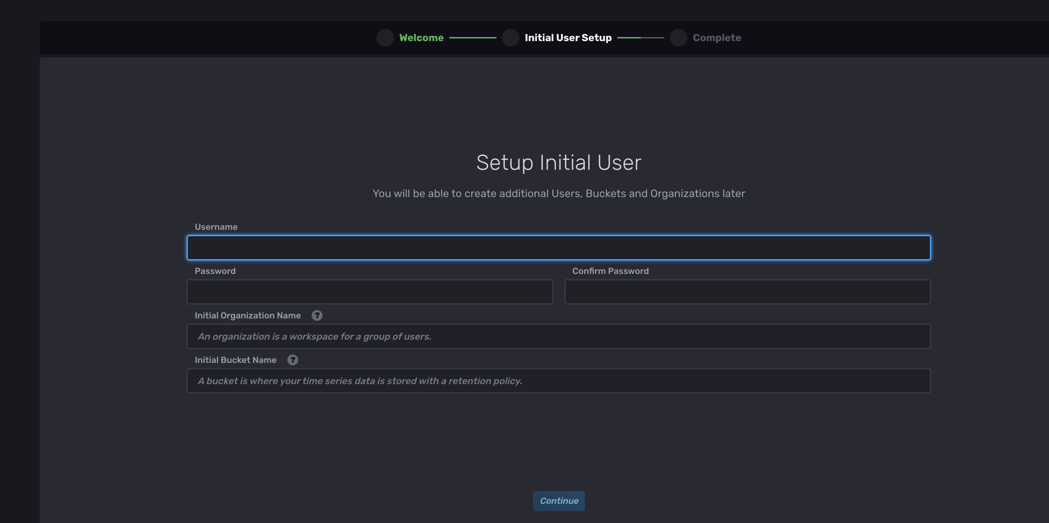Screen dimensions: 1049x523
Task: Click inside the Password field
Action: 369,291
